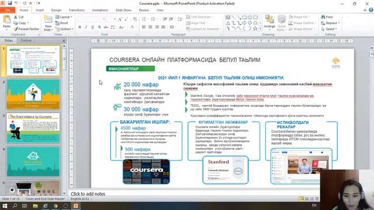Viewport: 374px width, 210px height.
Task: Open the Design ribbon tab
Action: (x=56, y=10)
